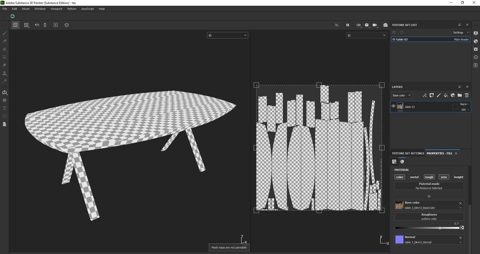Toggle all texture sets visibility icon
Image resolution: width=480 pixels, height=254 pixels.
394,32
